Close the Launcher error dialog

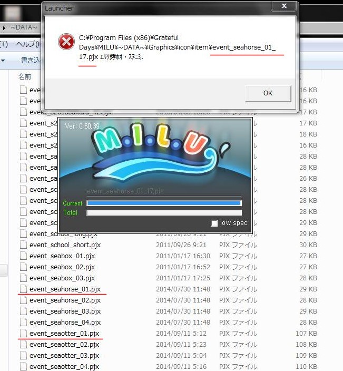[285, 7]
